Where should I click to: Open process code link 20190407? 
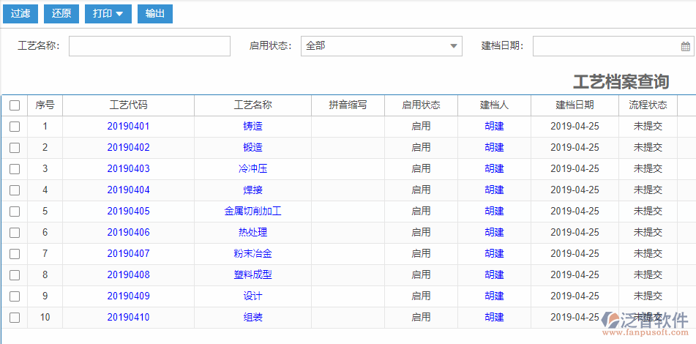[128, 253]
